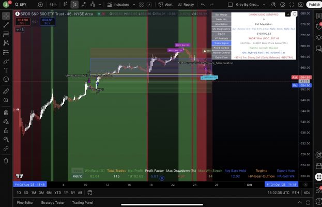Open the object tree layers icon
This screenshot has width=322, height=207.
tap(319, 37)
